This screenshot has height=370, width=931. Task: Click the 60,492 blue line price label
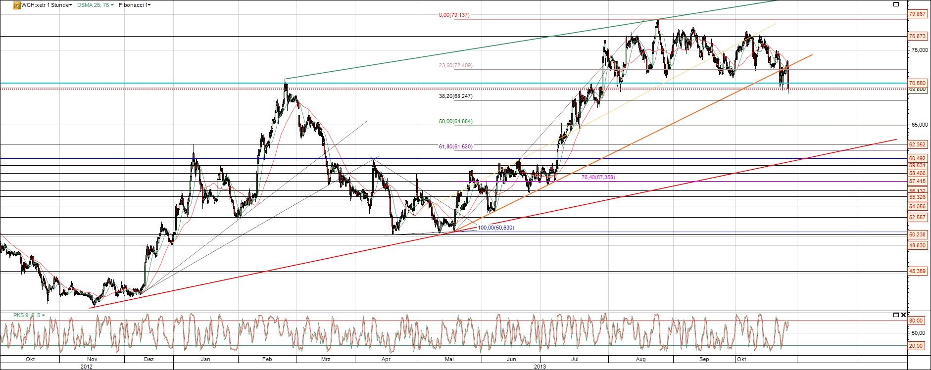click(918, 158)
